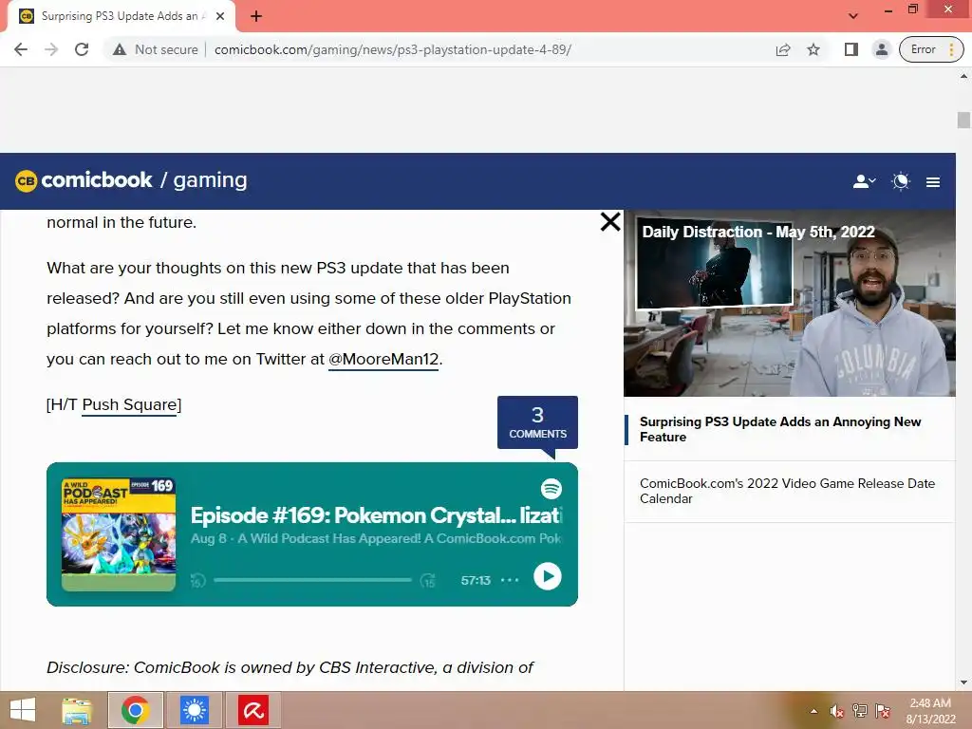This screenshot has width=972, height=729.
Task: Click the scrollbar down arrow
Action: (963, 682)
